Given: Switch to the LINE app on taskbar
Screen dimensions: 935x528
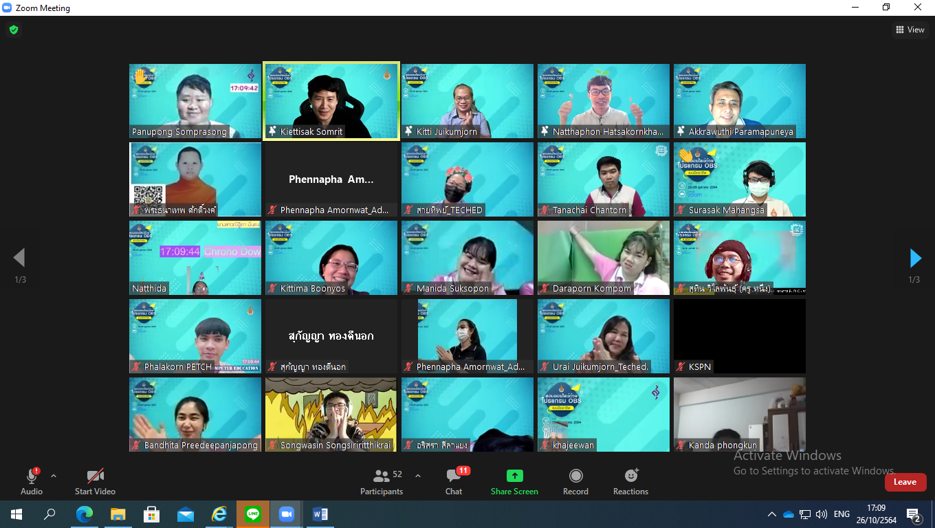Looking at the screenshot, I should point(253,514).
